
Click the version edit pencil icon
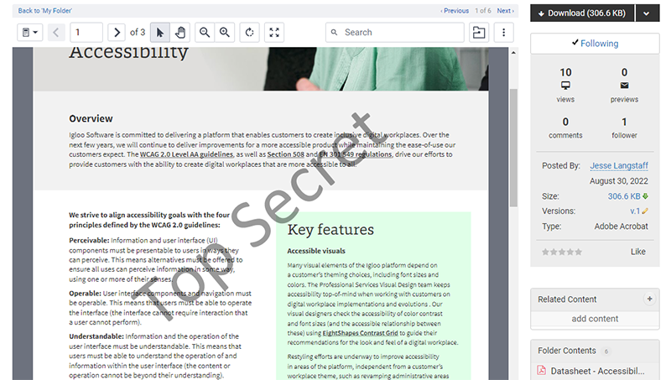(x=645, y=211)
